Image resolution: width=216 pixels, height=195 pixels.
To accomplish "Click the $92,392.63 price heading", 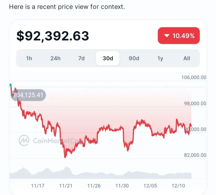I will click(52, 36).
